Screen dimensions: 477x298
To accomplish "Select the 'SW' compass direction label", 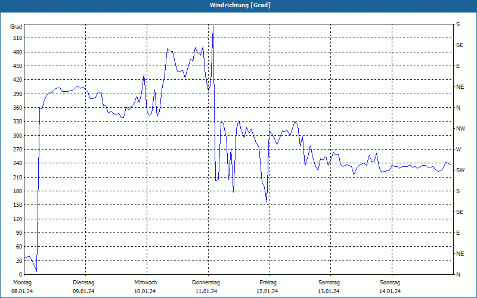I will (460, 170).
